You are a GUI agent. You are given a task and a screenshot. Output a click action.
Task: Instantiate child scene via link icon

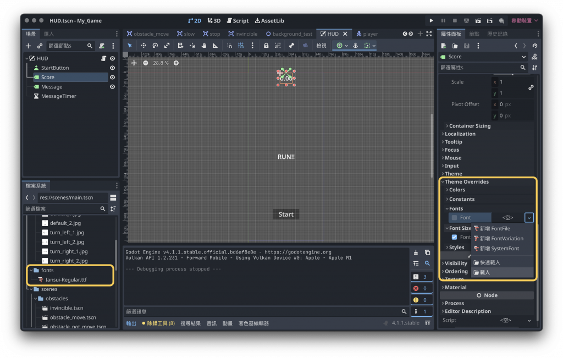click(40, 46)
